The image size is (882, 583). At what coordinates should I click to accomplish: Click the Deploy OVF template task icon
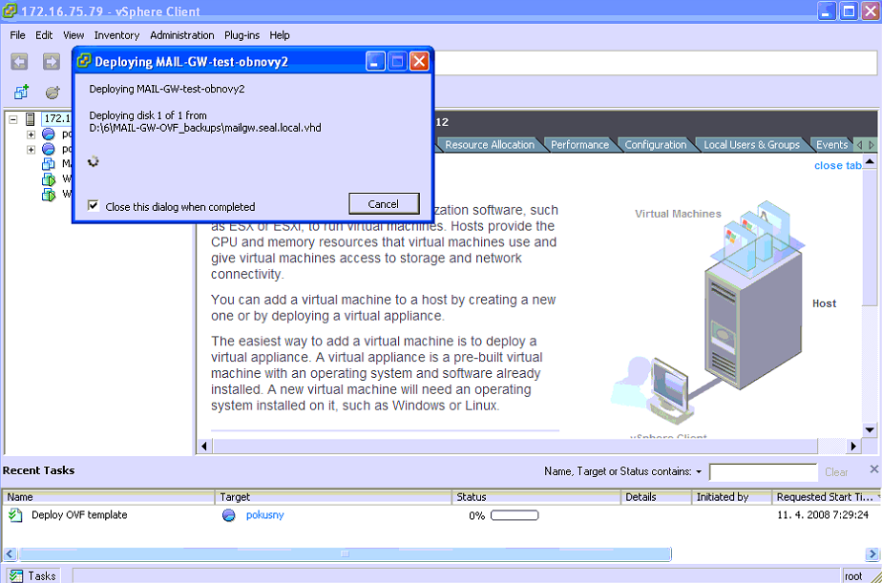[x=15, y=515]
